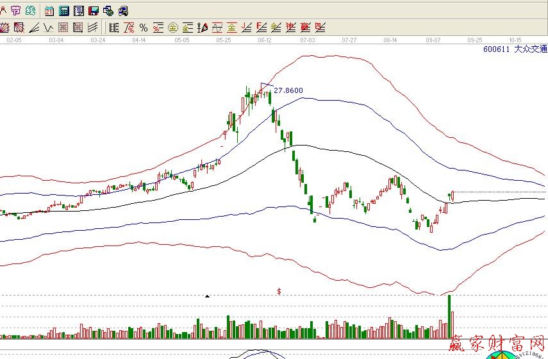
Task: Click the red floppy disk save icon
Action: pos(93,11)
